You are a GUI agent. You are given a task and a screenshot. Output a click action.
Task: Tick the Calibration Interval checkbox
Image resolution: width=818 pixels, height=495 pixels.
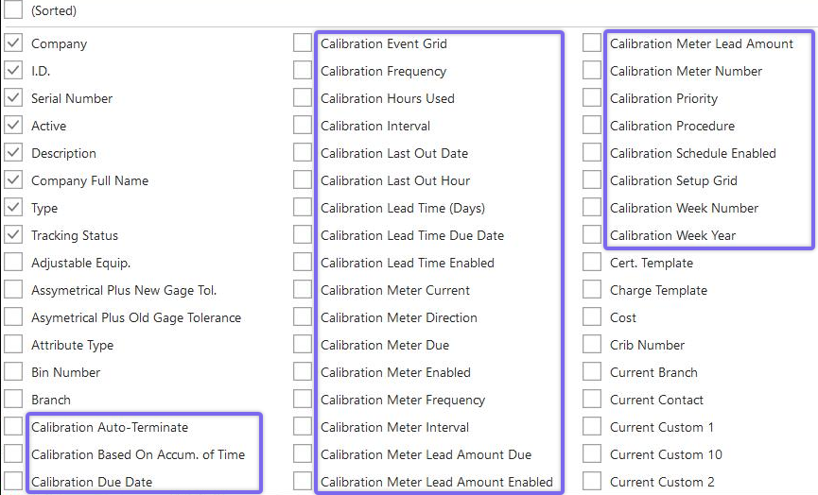302,126
